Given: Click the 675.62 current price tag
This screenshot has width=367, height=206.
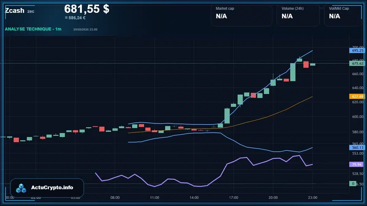Looking at the screenshot, I should (357, 63).
